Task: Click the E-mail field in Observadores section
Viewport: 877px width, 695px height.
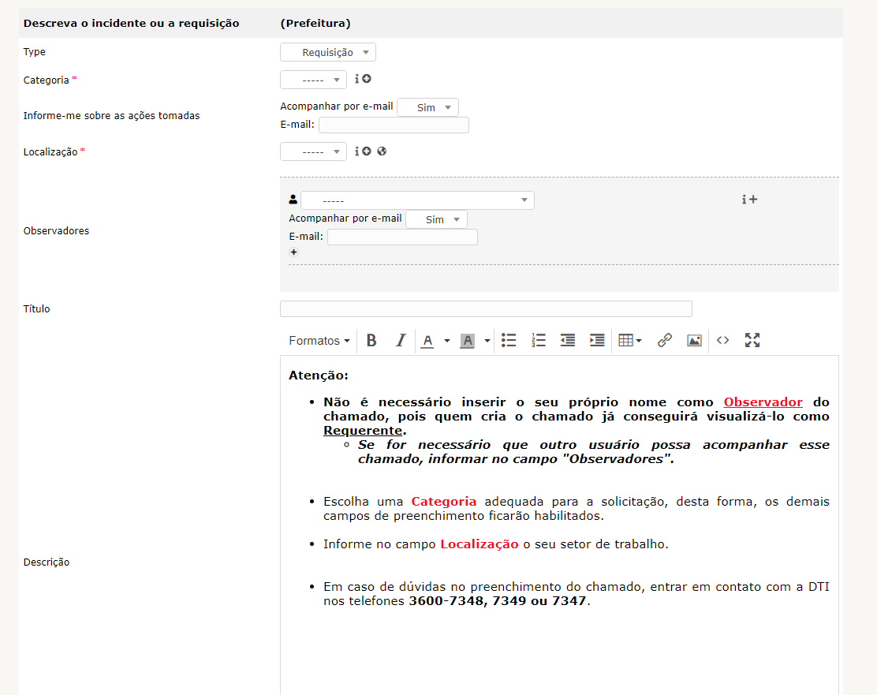Action: tap(403, 237)
